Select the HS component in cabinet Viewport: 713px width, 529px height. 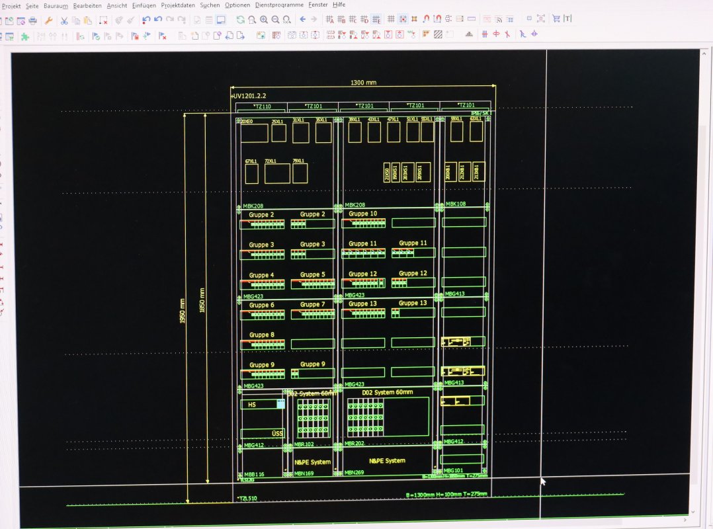[252, 405]
